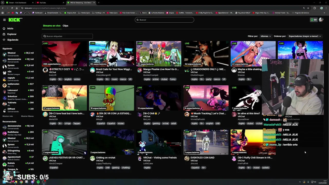Open the Hentai Epico bookmark folder

84,13
